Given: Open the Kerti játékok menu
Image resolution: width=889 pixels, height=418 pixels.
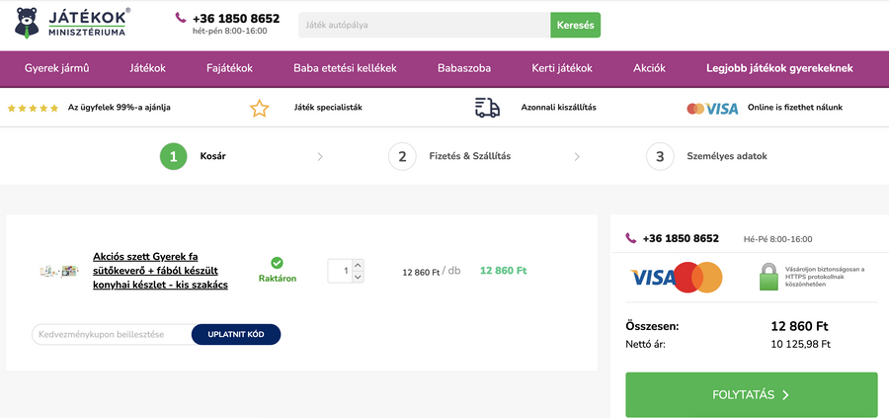Looking at the screenshot, I should [x=561, y=68].
